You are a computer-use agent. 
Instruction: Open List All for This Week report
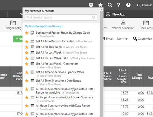click(49, 47)
